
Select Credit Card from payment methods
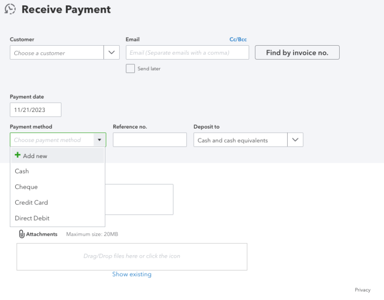(31, 202)
